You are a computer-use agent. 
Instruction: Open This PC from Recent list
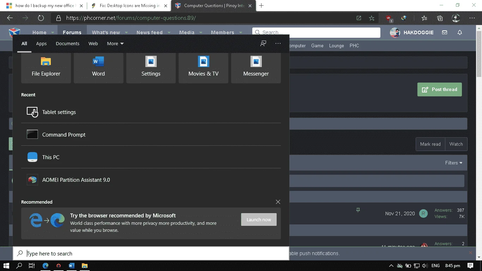151,157
